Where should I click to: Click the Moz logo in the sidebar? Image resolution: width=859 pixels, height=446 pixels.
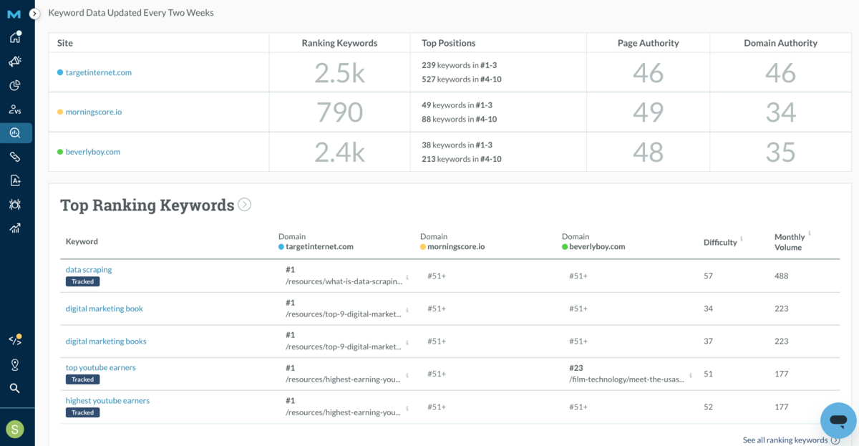[14, 14]
